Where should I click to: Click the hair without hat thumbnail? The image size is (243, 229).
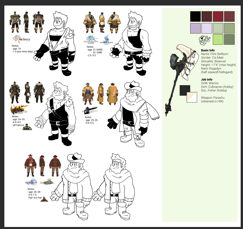(44, 199)
